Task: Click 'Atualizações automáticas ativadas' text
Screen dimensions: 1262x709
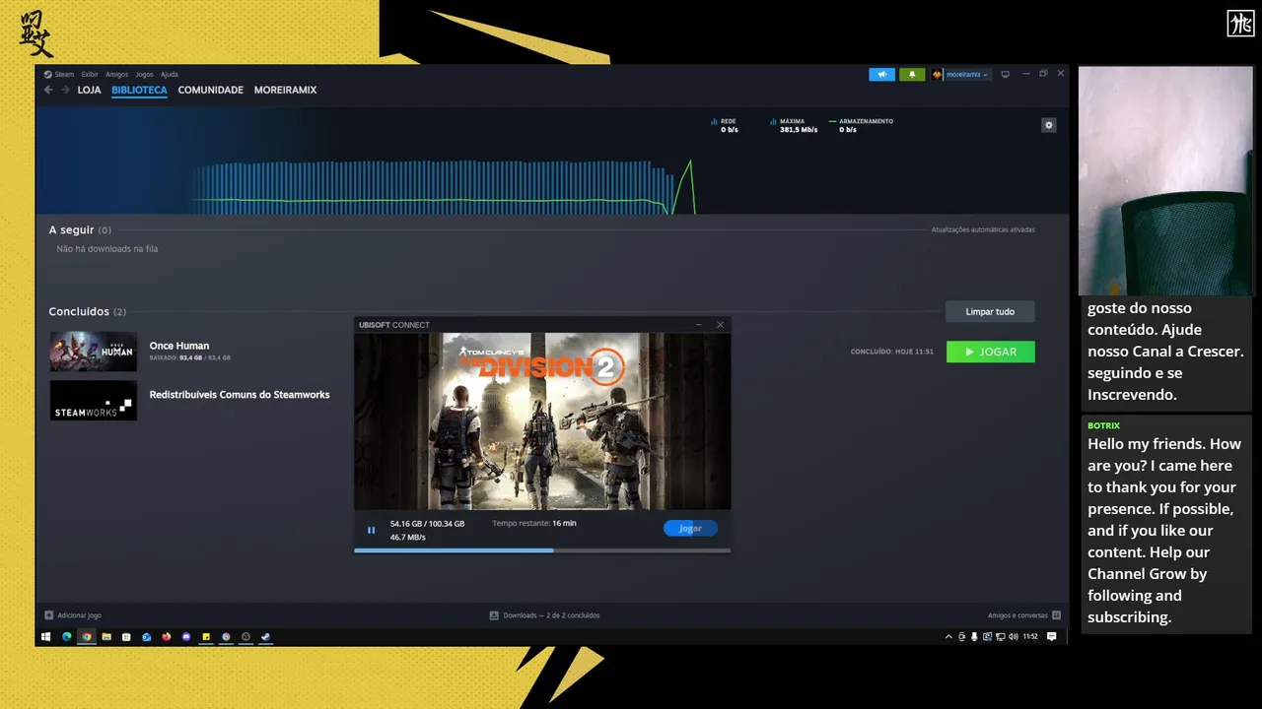Action: (x=983, y=229)
